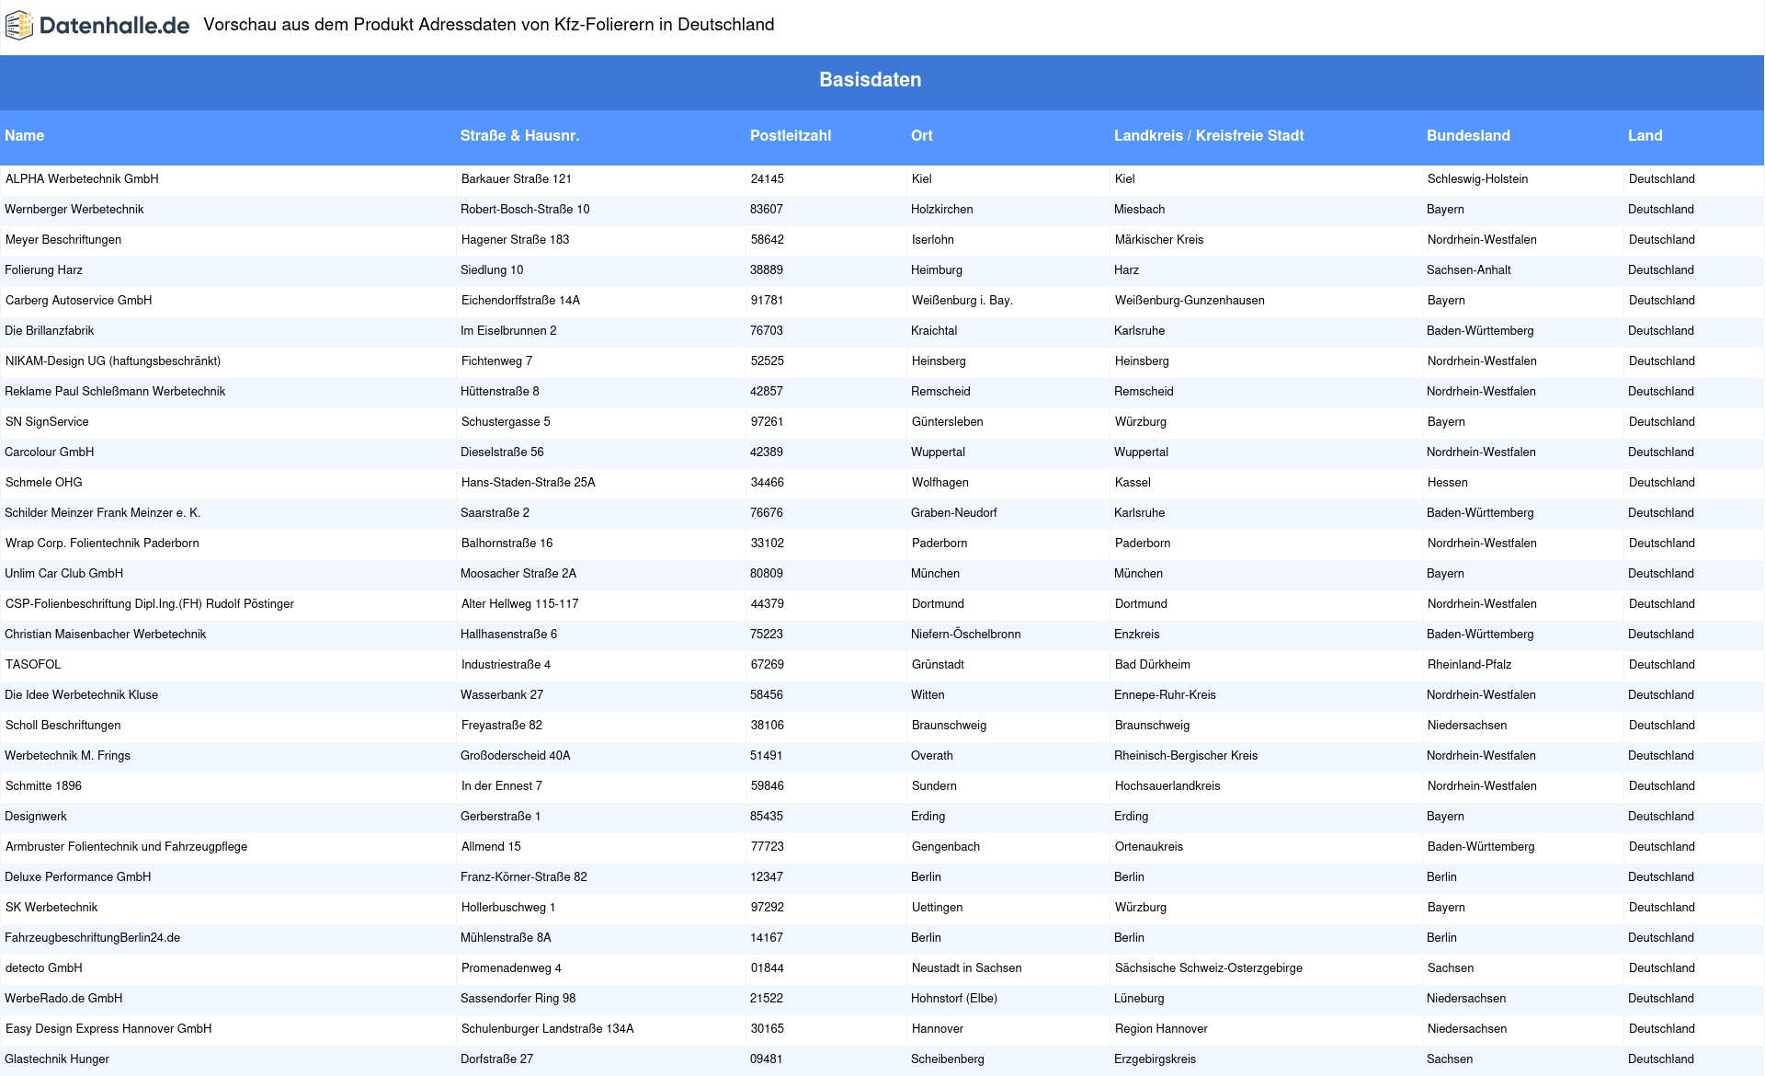Click Christian Maisenbacher Werbetechnik cell
Viewport: 1765px width, 1076px height.
[x=106, y=635]
